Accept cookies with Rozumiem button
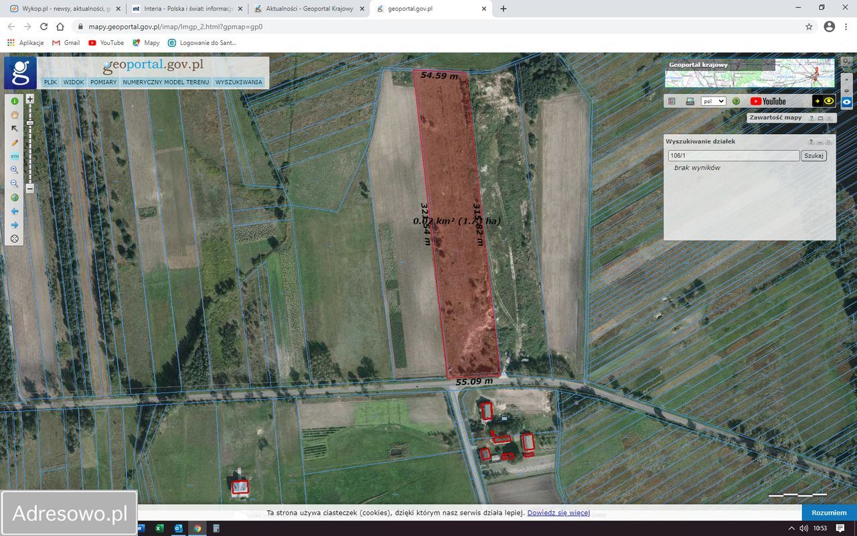This screenshot has width=857, height=536. (829, 513)
